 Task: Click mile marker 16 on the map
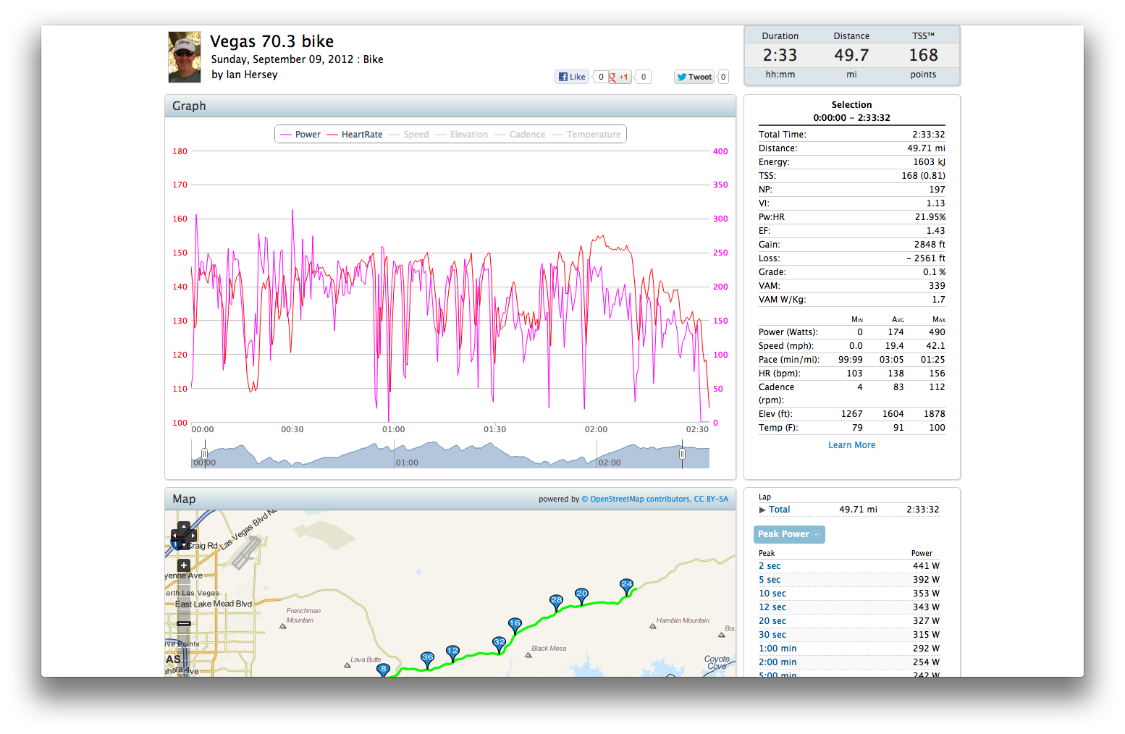515,624
